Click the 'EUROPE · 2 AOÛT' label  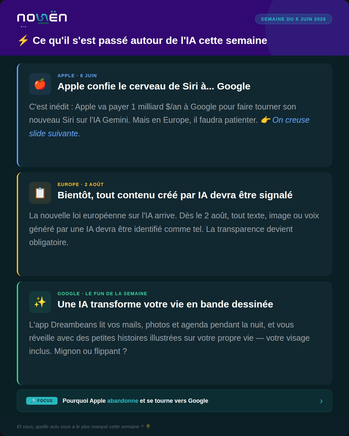(80, 184)
